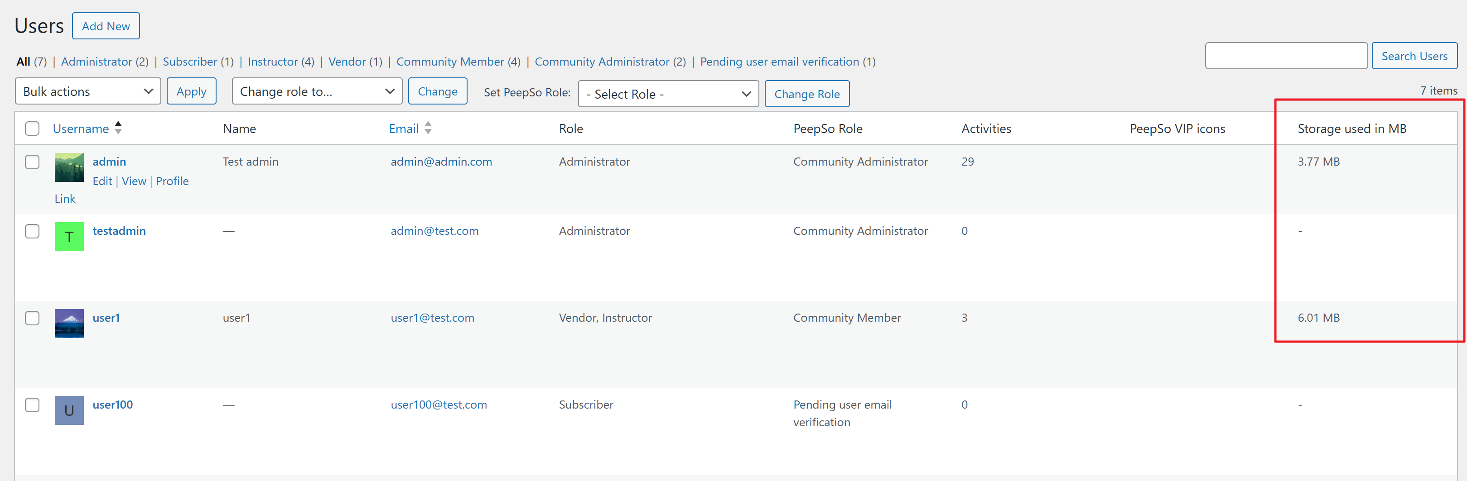Click the PeepSo Role column header
Viewport: 1467px width, 481px height.
[x=827, y=129]
